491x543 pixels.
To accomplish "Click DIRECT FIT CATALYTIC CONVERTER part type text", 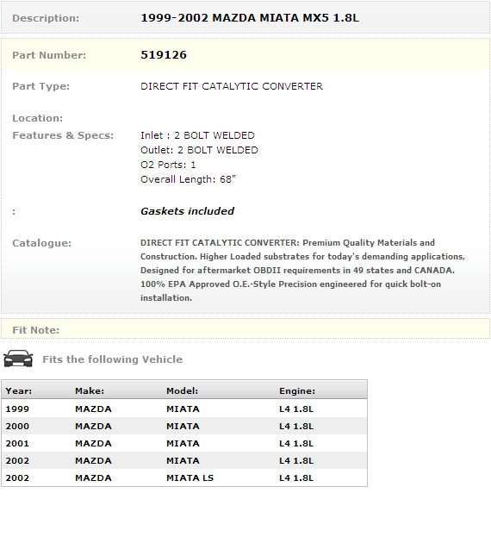I will click(x=232, y=86).
